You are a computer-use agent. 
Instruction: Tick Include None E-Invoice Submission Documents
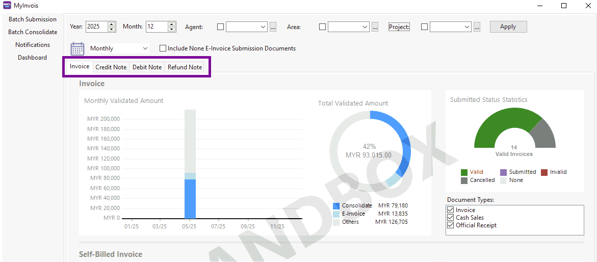click(x=163, y=48)
